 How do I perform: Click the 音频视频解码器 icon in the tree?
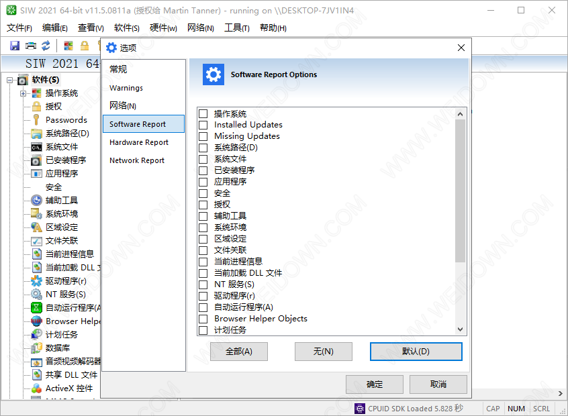(36, 362)
